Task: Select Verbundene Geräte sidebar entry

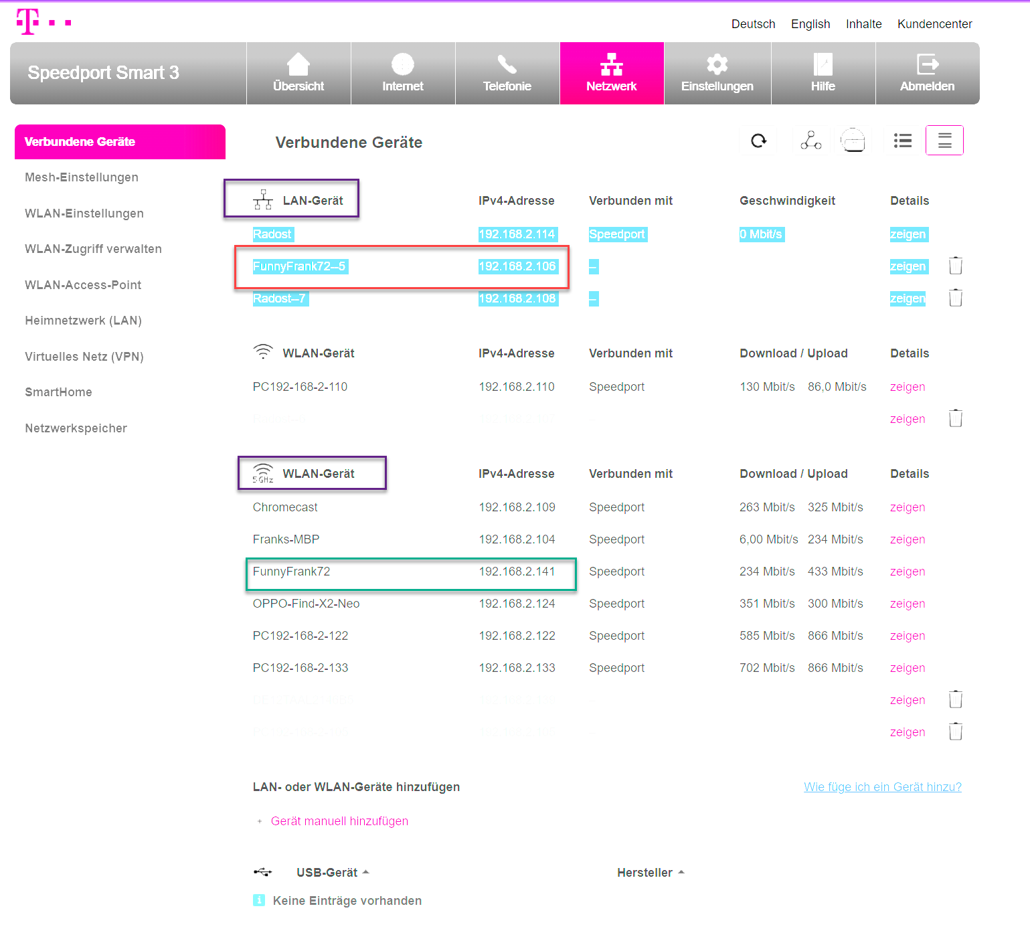Action: point(120,142)
